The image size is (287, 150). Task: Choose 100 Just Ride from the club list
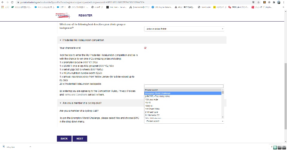[183, 99]
